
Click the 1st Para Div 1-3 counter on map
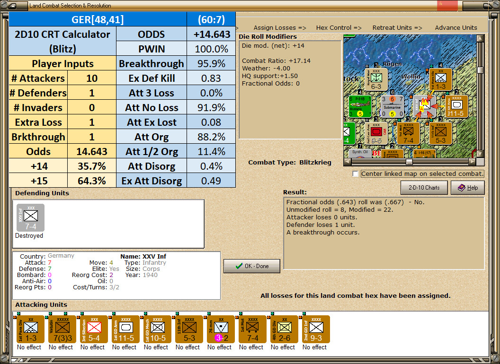(x=441, y=79)
